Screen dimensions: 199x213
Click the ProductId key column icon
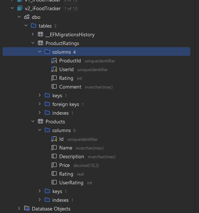[x=54, y=61]
